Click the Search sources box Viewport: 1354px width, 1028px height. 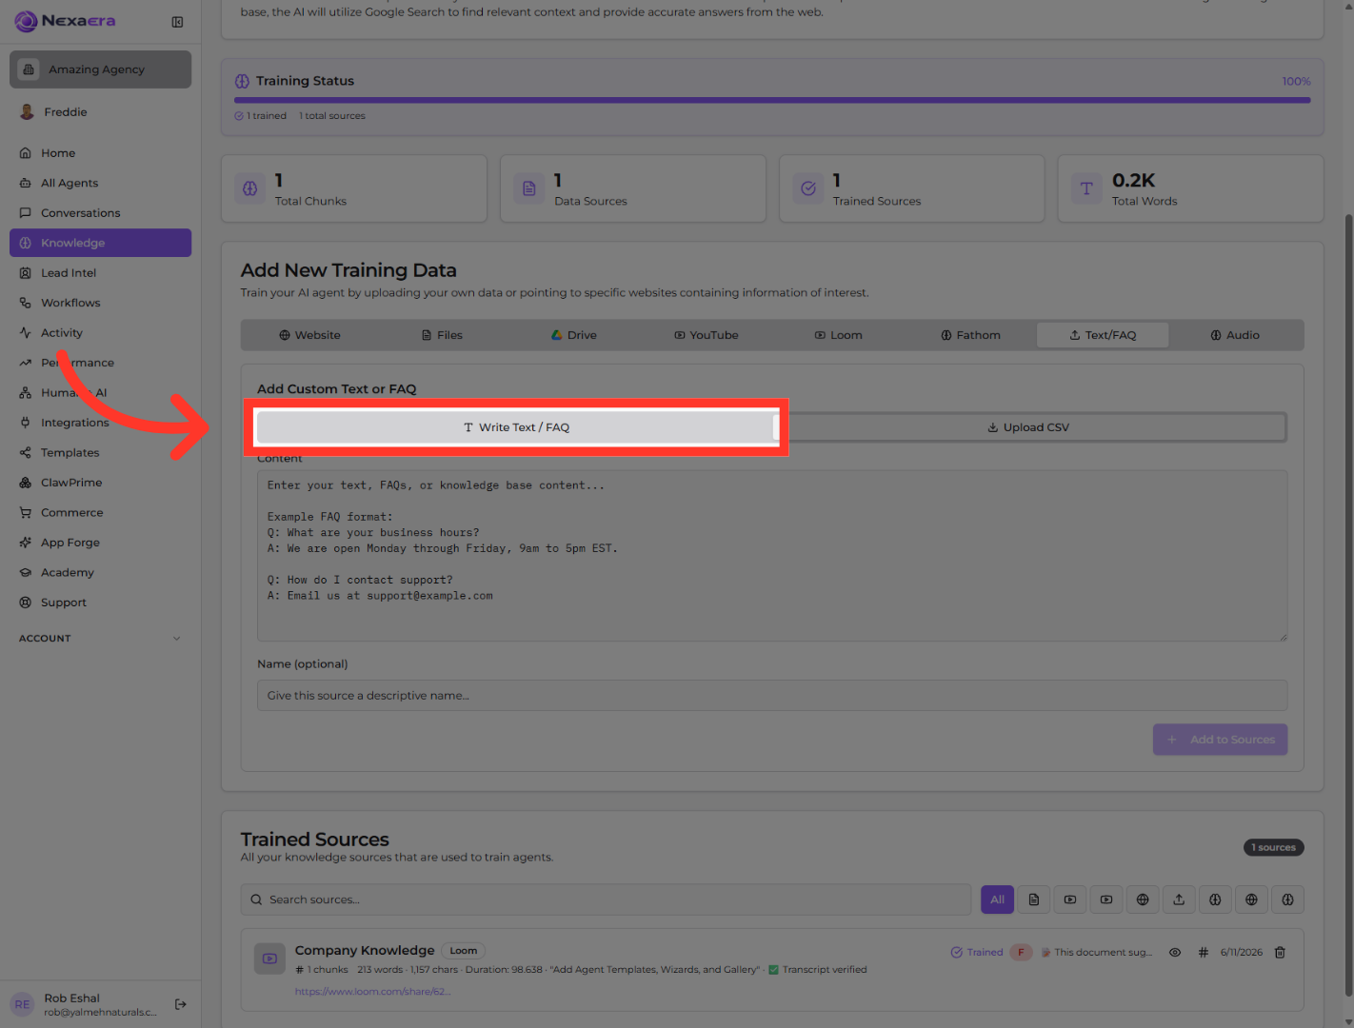pyautogui.click(x=606, y=899)
